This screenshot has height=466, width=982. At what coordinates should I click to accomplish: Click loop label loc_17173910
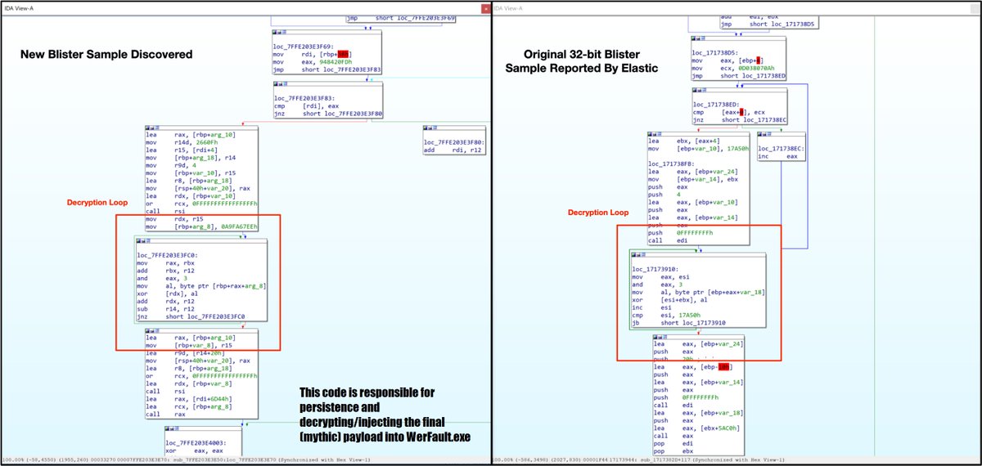click(655, 268)
